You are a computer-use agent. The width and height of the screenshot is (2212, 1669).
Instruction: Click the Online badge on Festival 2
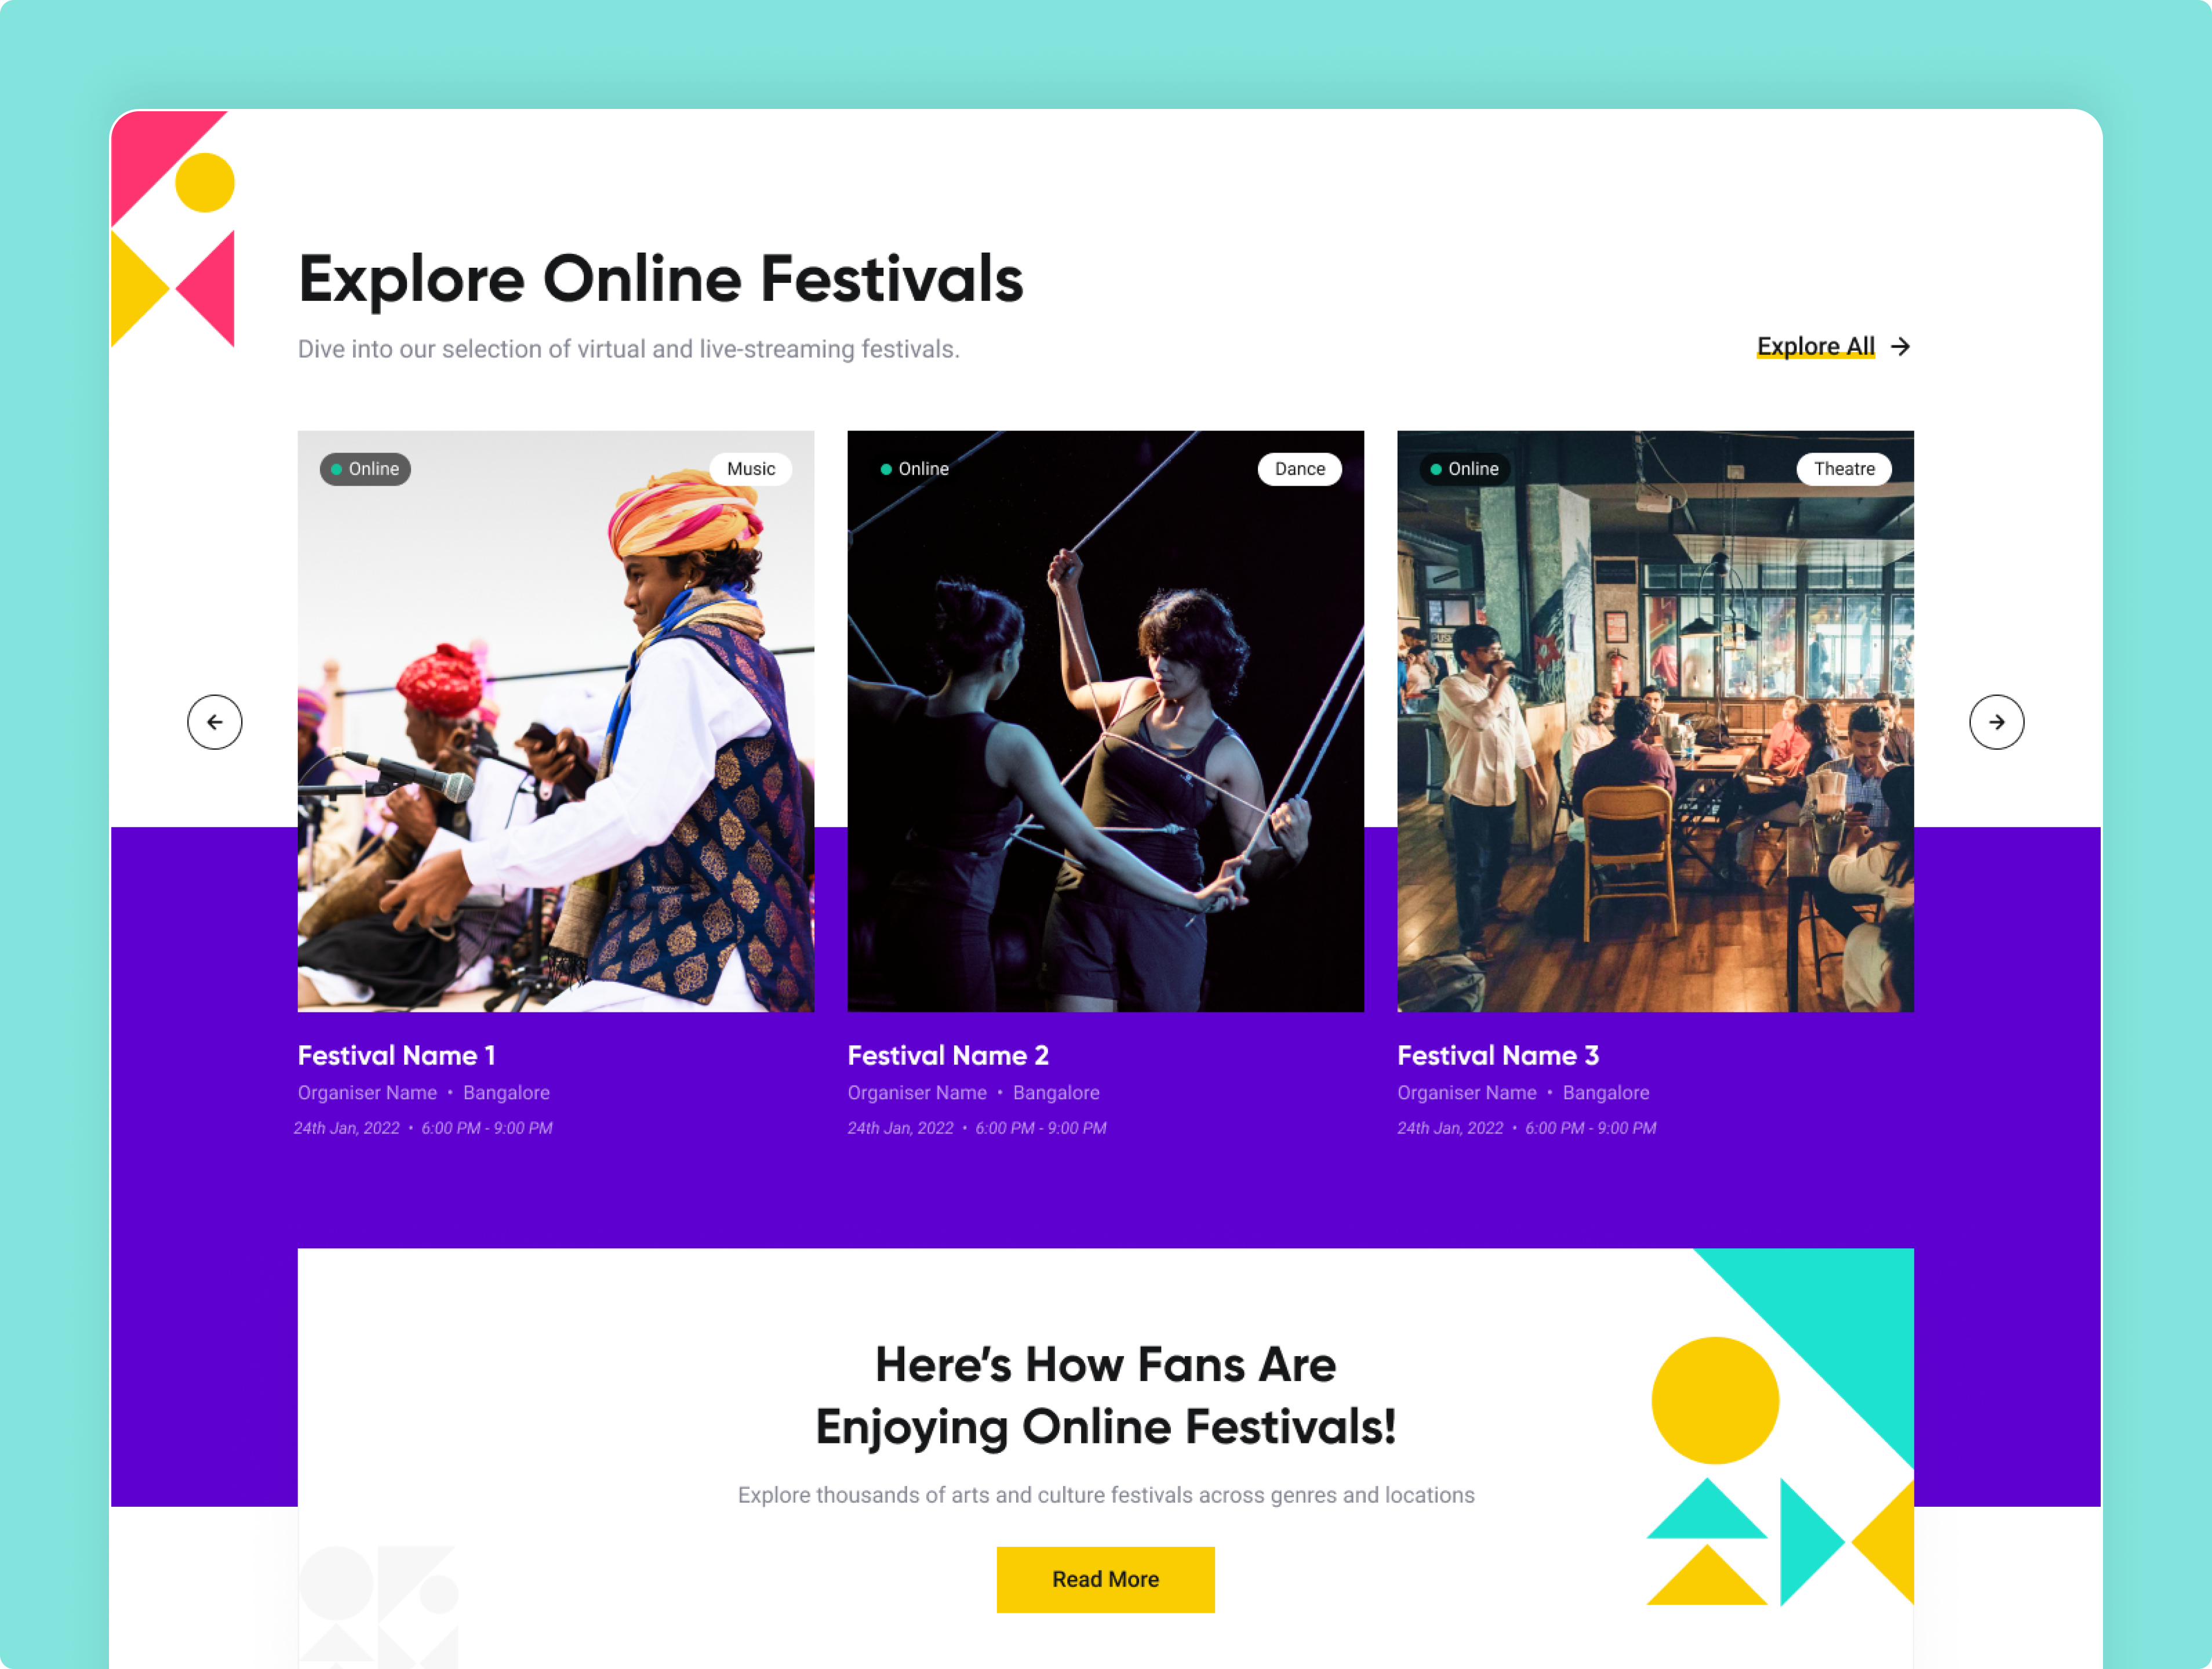[x=914, y=469]
